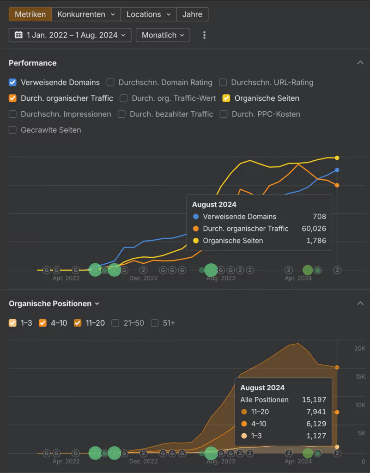This screenshot has width=370, height=473.
Task: Collapse the Performance section
Action: tap(360, 62)
